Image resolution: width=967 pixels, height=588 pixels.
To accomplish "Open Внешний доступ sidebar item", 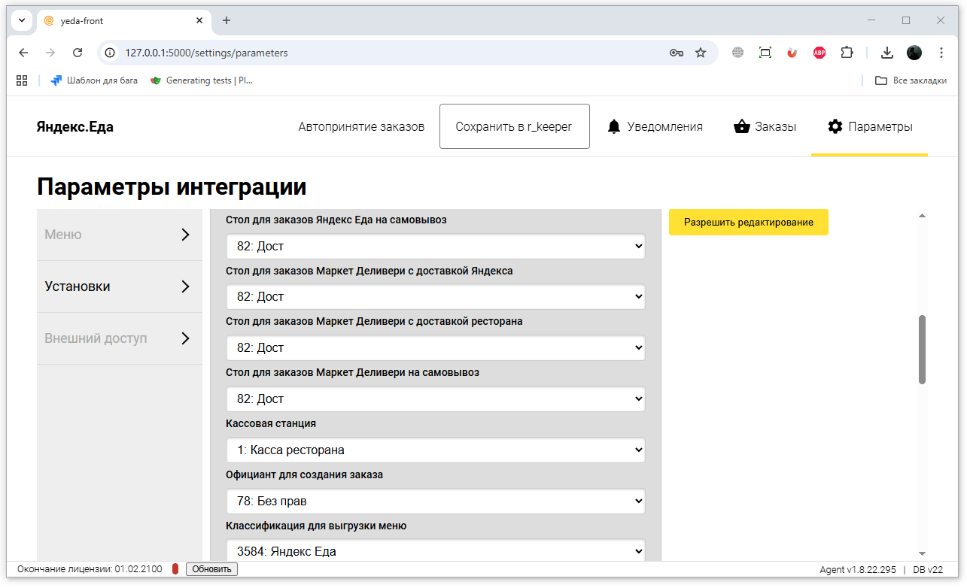I will (119, 338).
